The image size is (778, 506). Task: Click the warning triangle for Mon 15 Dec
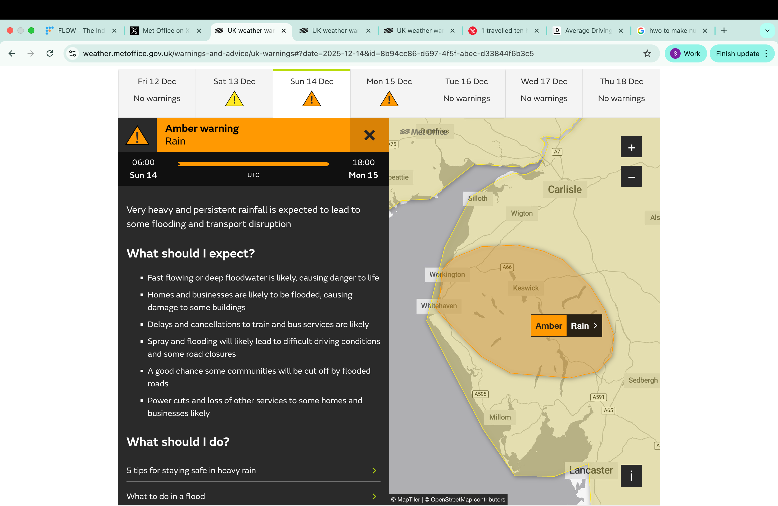click(x=389, y=98)
